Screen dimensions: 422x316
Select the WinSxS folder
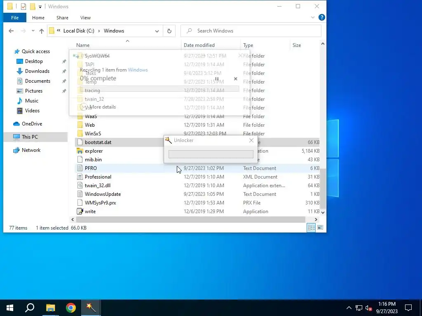coord(93,134)
